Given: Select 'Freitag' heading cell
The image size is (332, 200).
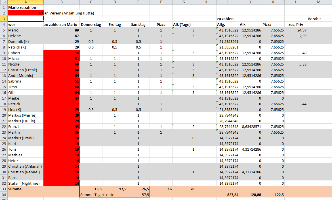Looking at the screenshot, I should pos(115,25).
